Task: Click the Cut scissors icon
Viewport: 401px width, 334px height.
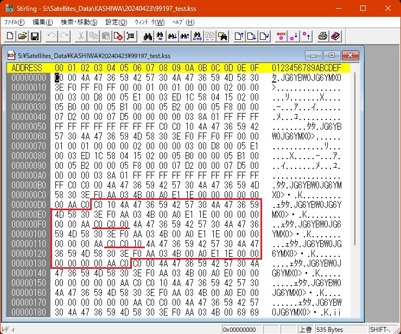Action: click(81, 36)
